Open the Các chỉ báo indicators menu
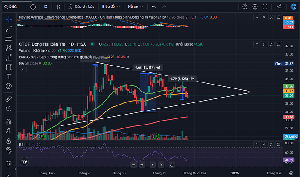 (x=82, y=7)
